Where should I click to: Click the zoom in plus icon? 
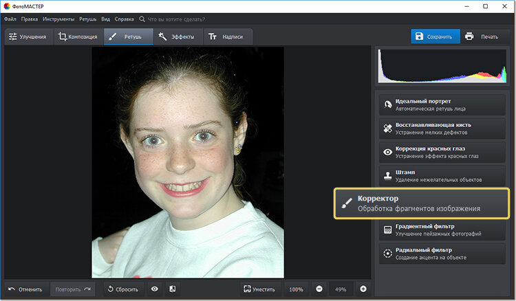click(363, 289)
